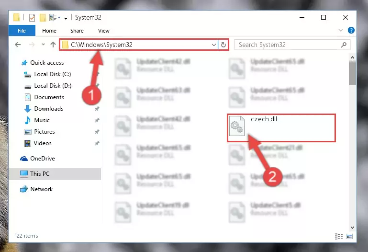Maximize the System32 window
The image size is (368, 252).
[323, 17]
